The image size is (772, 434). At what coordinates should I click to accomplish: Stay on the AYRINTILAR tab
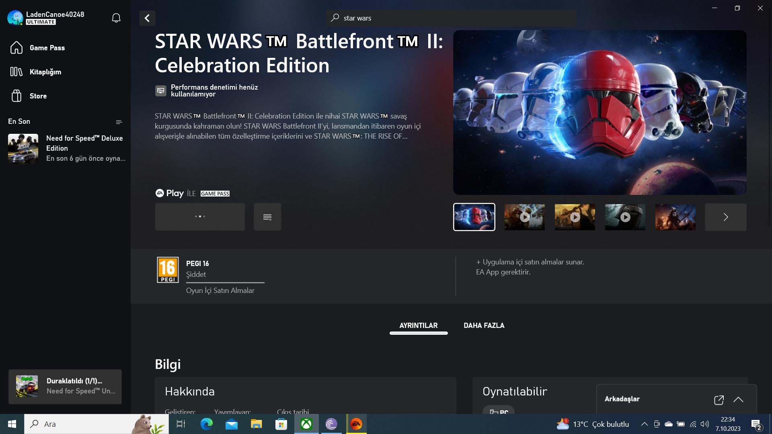click(419, 325)
